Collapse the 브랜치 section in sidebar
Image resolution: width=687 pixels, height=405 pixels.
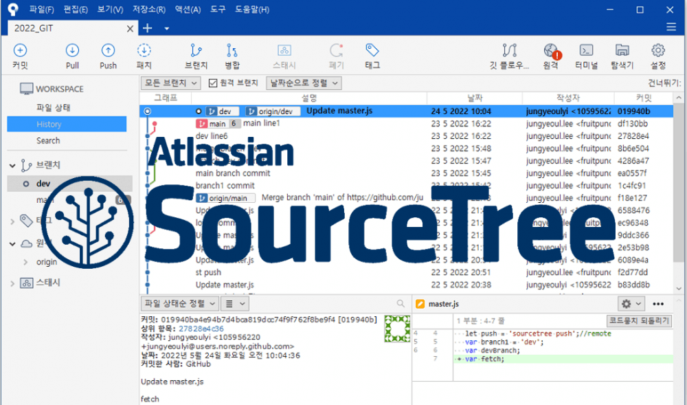pyautogui.click(x=12, y=166)
